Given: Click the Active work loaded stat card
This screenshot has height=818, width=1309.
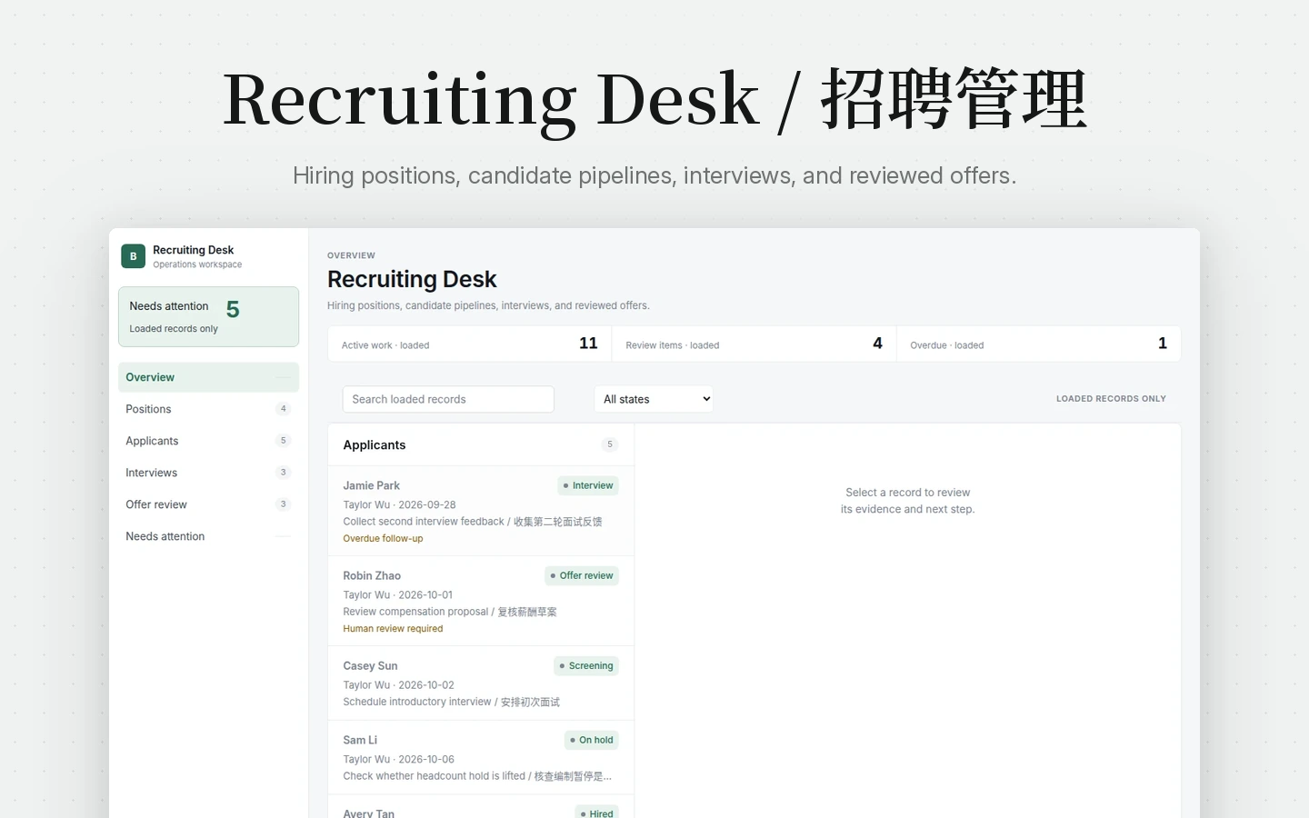Looking at the screenshot, I should tap(470, 344).
